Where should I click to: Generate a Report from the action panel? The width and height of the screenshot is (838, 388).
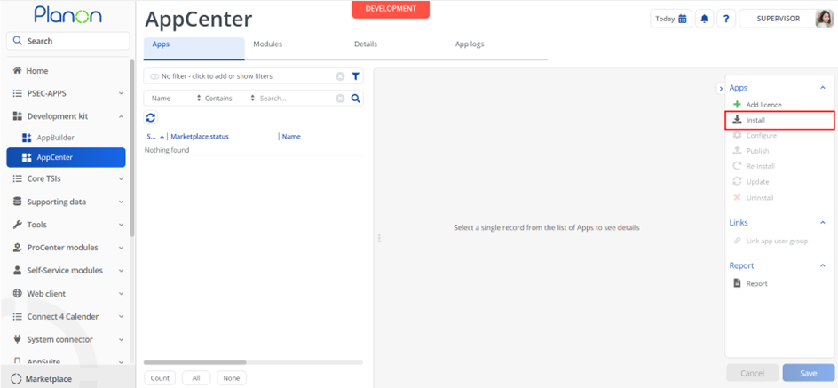pyautogui.click(x=750, y=284)
